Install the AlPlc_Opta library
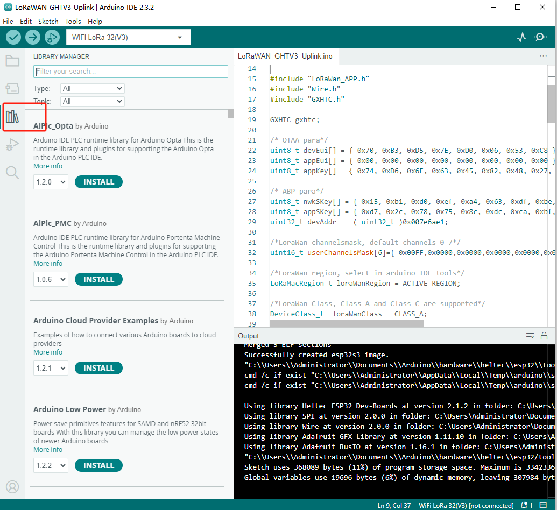This screenshot has height=510, width=557. click(x=99, y=182)
